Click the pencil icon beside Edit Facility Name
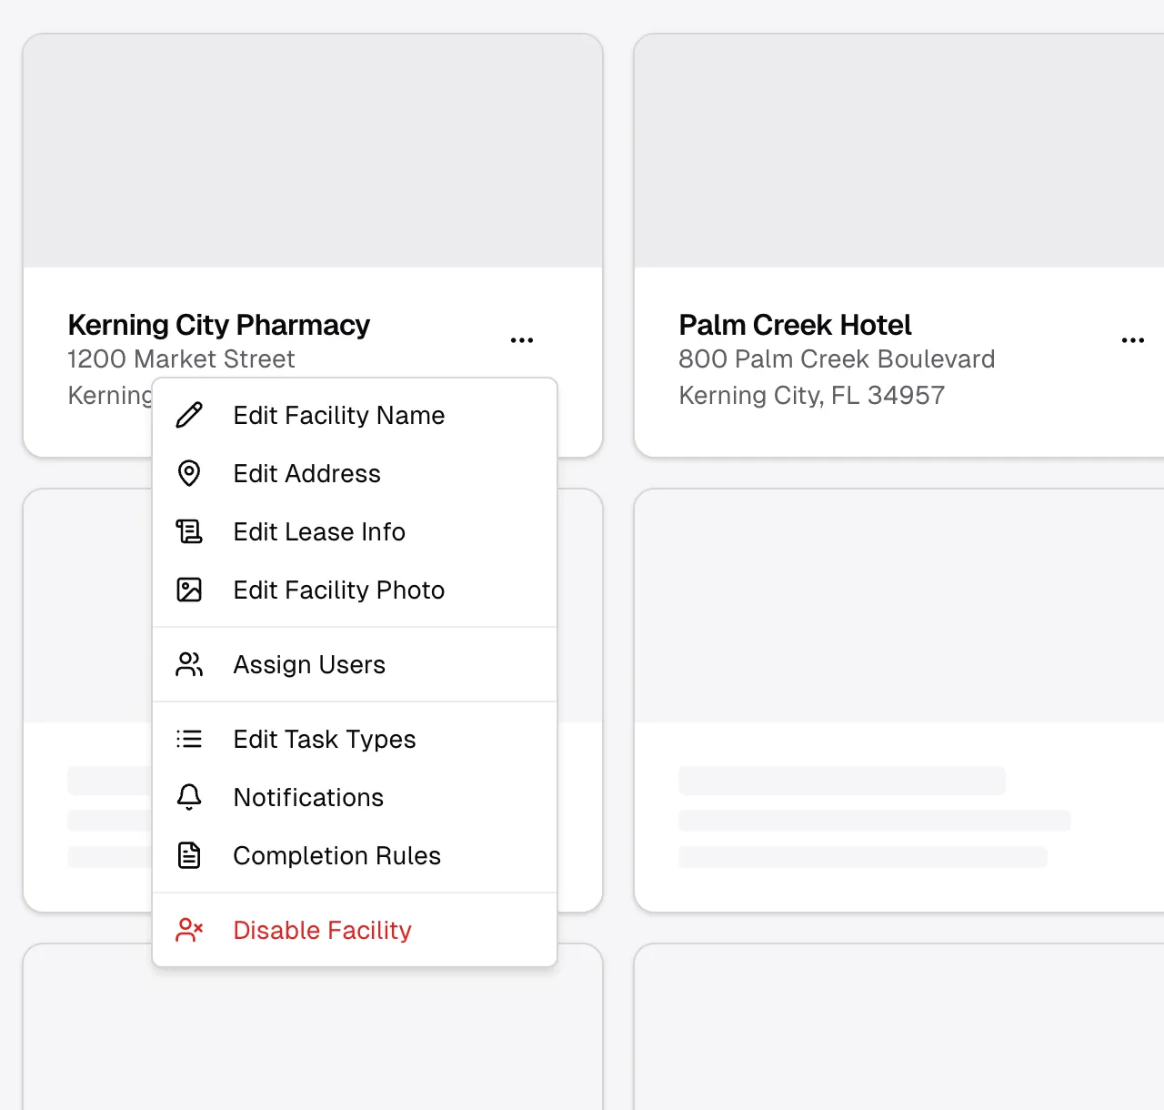Screen dimensions: 1164x1110 [x=189, y=415]
